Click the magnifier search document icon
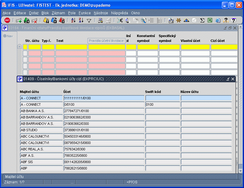The height and width of the screenshot is (188, 244). [x=143, y=20]
